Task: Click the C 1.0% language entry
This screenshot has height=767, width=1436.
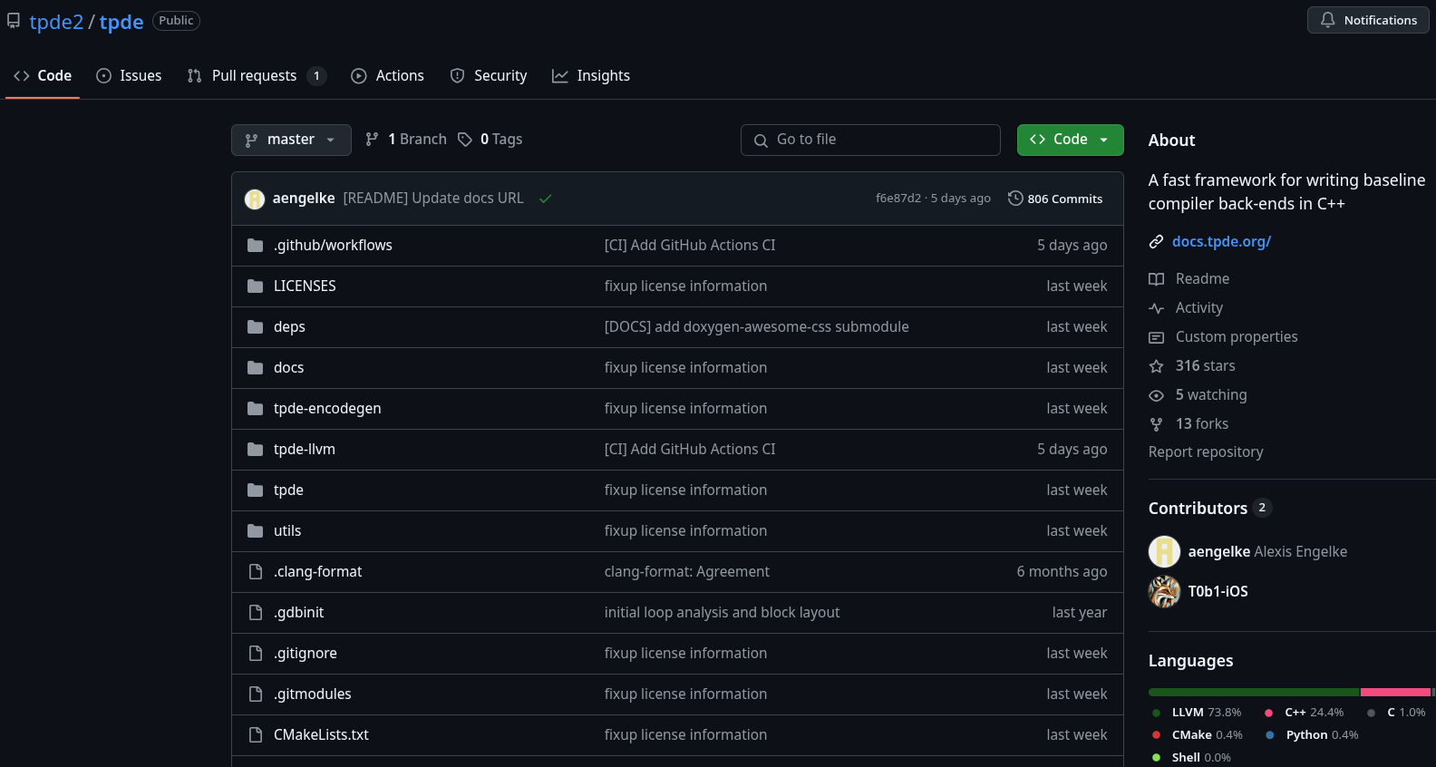Action: 1396,713
